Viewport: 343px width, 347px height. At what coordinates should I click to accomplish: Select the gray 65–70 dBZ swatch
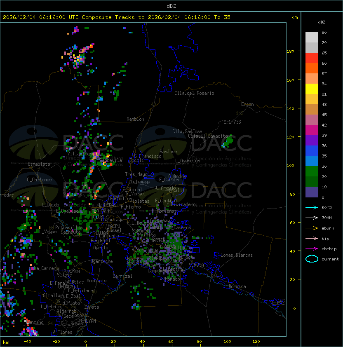[x=312, y=47]
